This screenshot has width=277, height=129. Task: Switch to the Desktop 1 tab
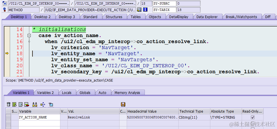19,17
